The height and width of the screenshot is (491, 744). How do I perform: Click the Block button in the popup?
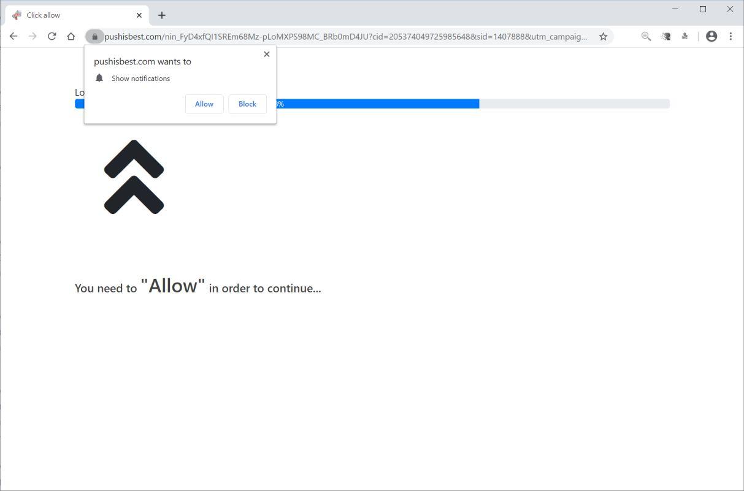click(x=247, y=104)
